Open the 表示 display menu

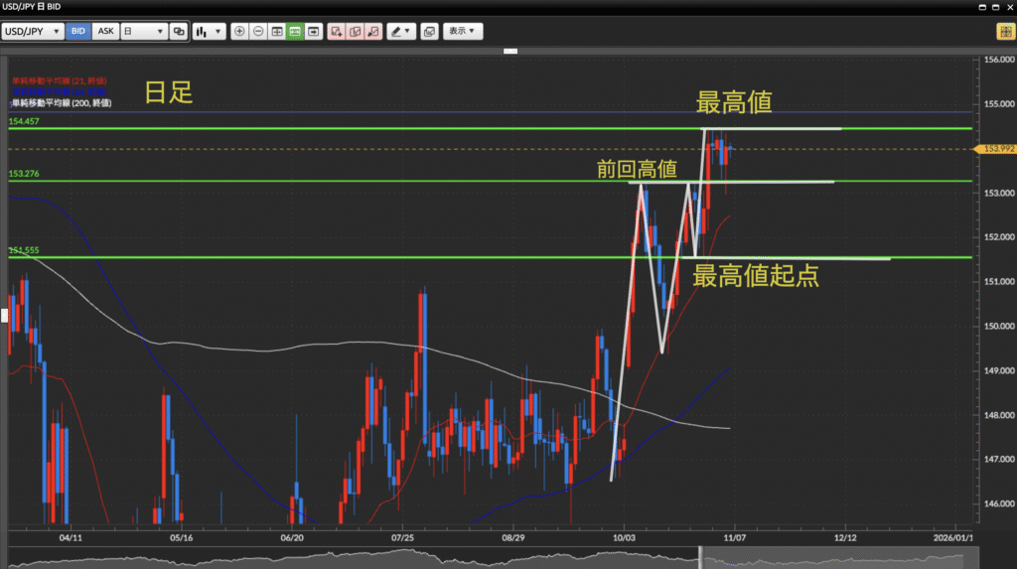[x=463, y=32]
